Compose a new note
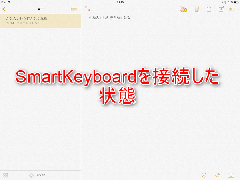Image resolution: width=240 pixels, height=180 pixels. pos(220,8)
